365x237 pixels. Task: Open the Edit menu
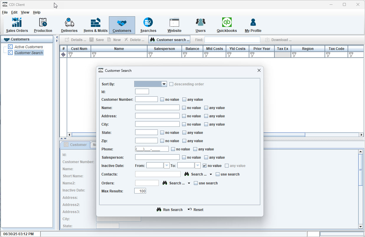14,12
